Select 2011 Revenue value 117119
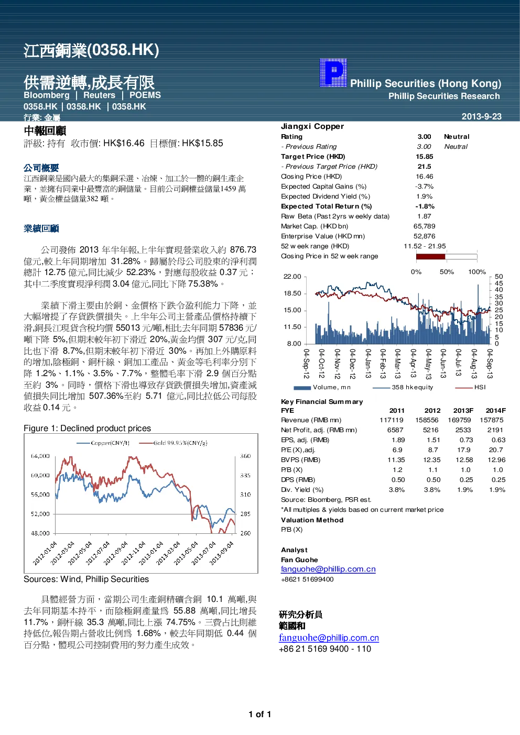The image size is (520, 735). (392, 420)
